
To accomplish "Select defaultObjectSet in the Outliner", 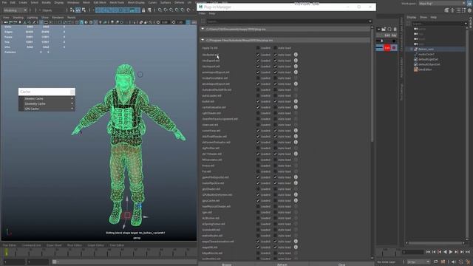I will tap(429, 64).
